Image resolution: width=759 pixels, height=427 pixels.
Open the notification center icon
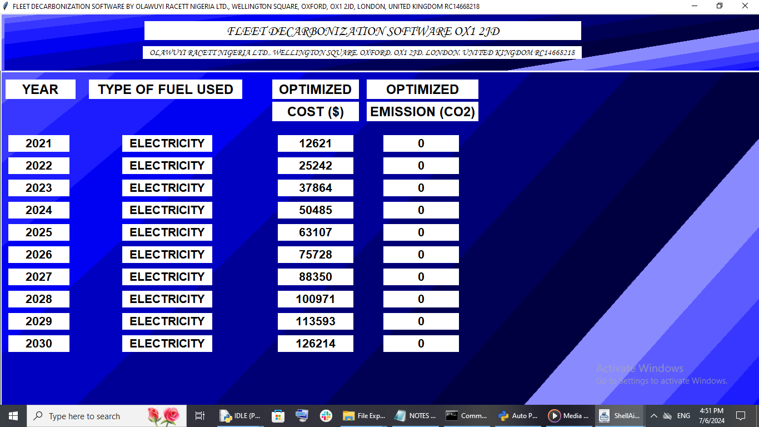tap(740, 416)
